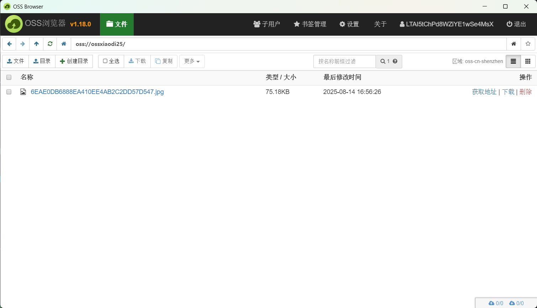
Task: Click the 75.18KB size cell
Action: [278, 92]
